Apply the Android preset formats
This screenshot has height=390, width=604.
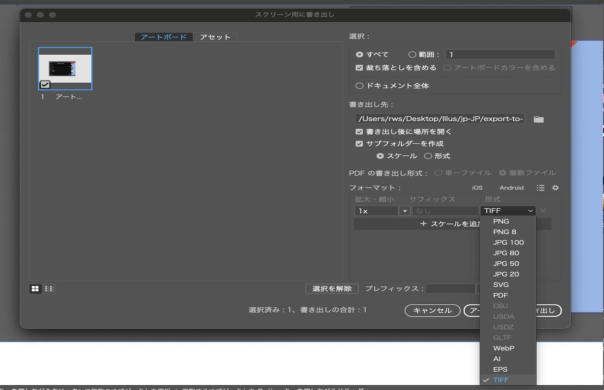coord(512,188)
